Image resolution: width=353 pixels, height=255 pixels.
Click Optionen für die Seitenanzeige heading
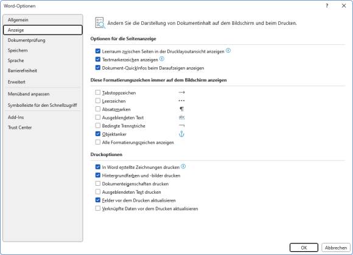(x=123, y=39)
